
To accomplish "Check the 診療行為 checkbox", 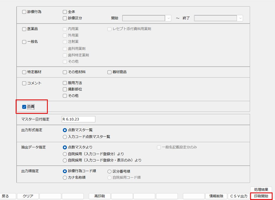I will click(x=24, y=12).
